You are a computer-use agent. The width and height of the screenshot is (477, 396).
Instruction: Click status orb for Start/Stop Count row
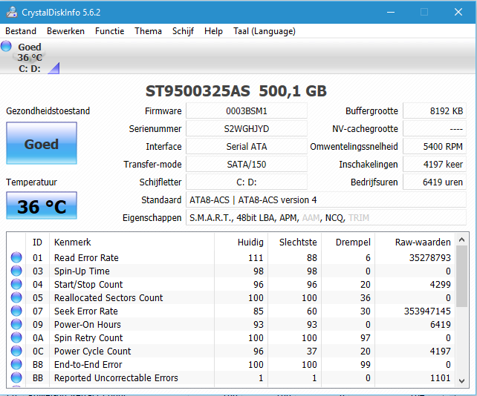pos(16,284)
